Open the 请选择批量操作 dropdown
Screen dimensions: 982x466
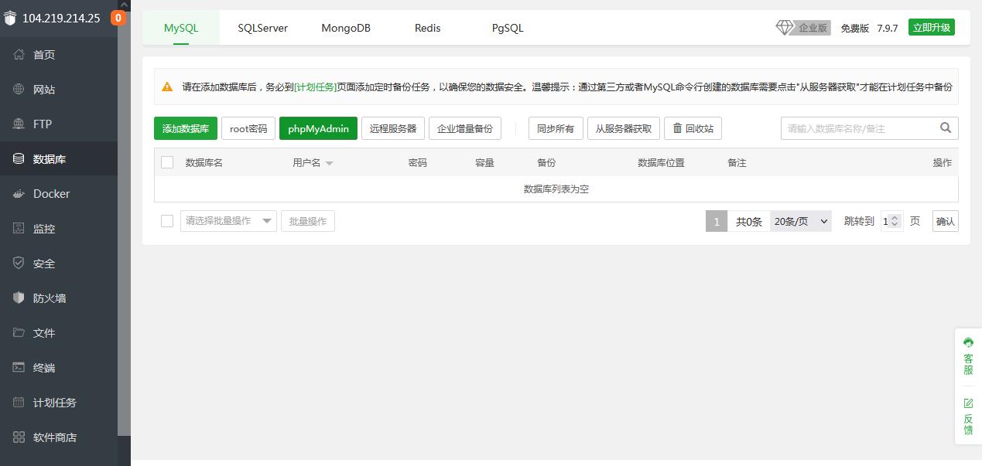click(x=228, y=220)
